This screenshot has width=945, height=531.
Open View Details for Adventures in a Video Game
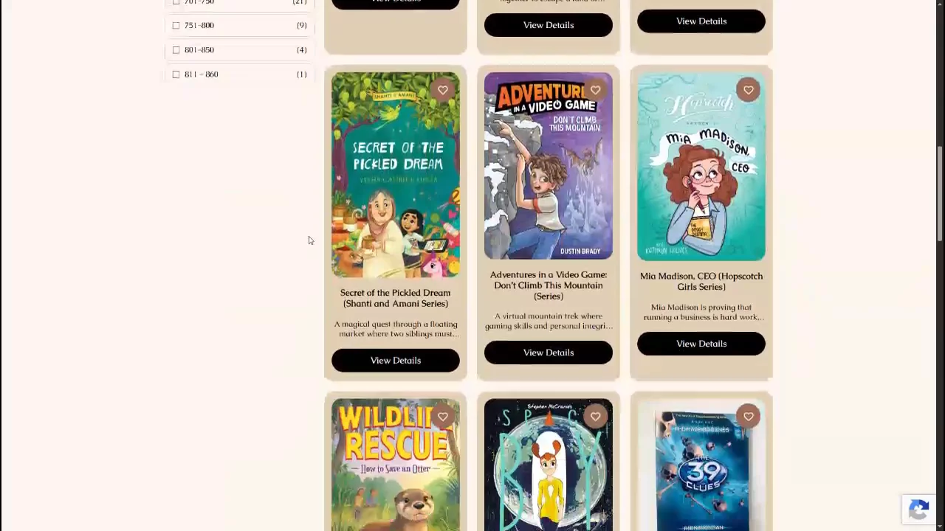pos(549,353)
